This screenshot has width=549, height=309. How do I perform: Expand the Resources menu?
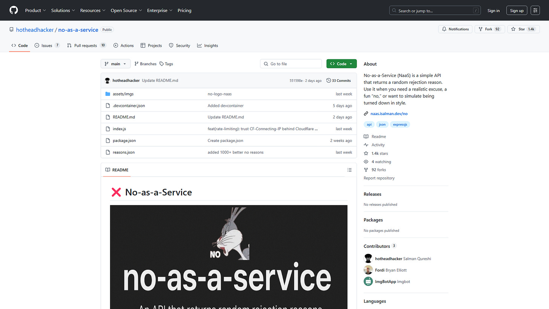[93, 11]
